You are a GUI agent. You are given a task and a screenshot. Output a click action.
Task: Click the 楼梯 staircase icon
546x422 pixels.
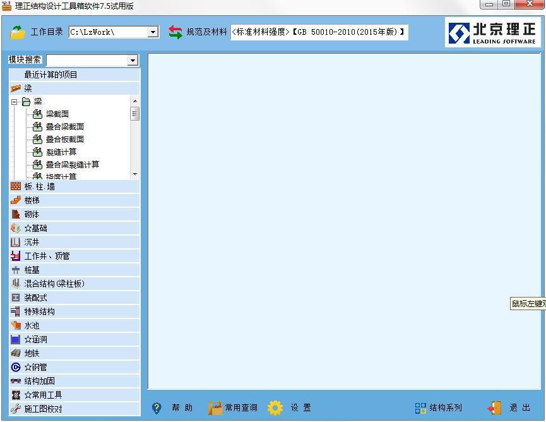click(x=16, y=200)
